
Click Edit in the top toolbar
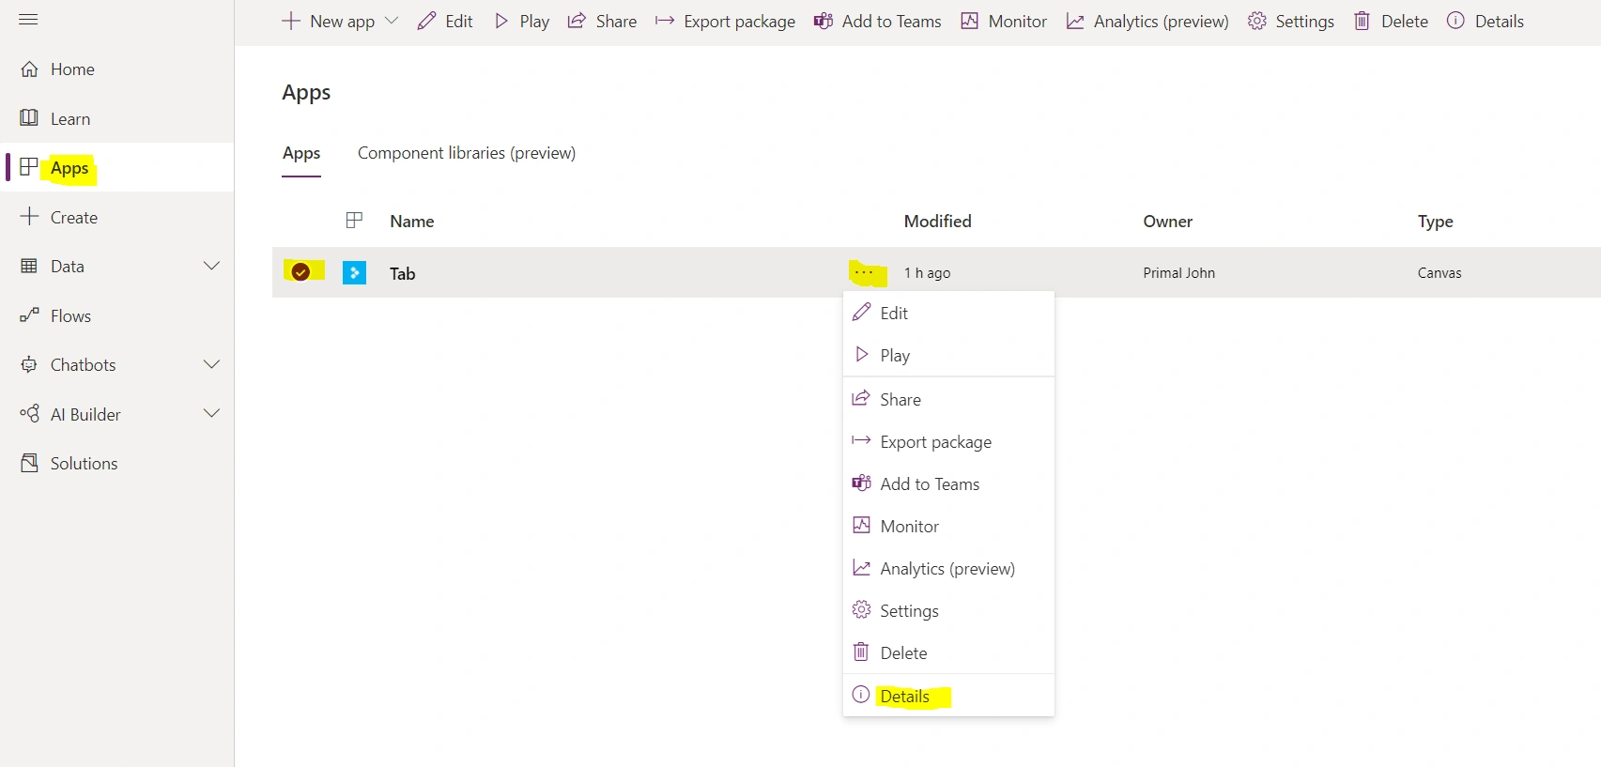point(446,22)
